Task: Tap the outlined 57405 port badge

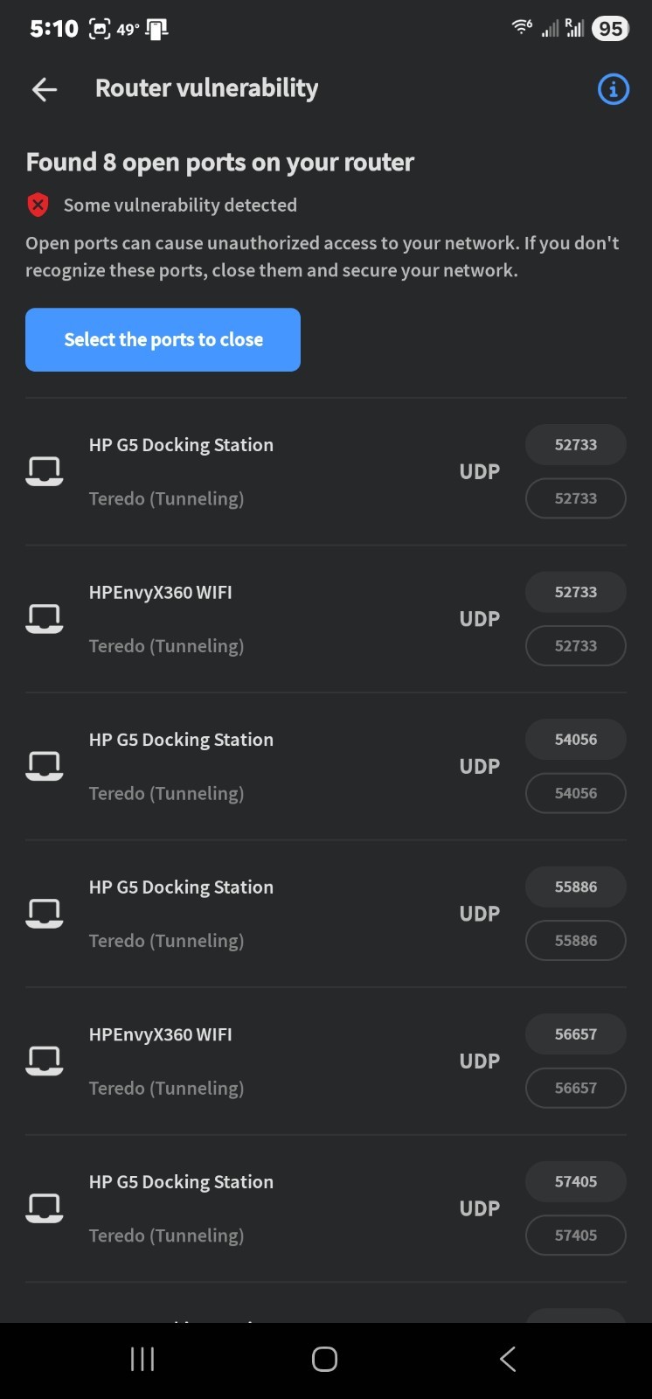Action: [x=575, y=1235]
